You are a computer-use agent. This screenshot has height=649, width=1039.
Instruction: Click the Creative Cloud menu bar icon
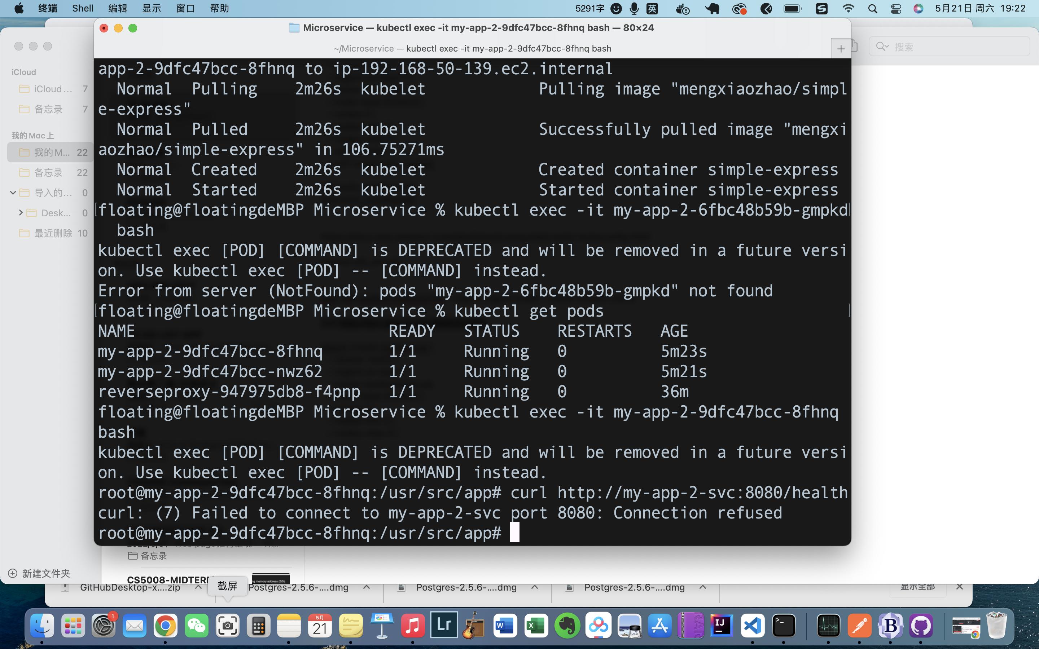coord(739,9)
